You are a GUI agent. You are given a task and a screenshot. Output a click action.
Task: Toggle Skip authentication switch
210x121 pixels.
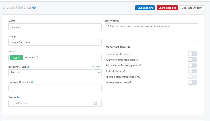click(192, 54)
